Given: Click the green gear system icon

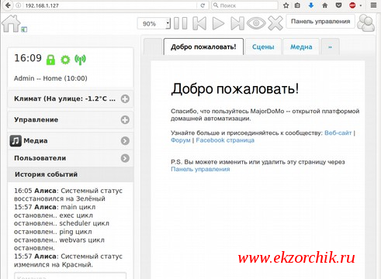Looking at the screenshot, I should click(x=65, y=60).
